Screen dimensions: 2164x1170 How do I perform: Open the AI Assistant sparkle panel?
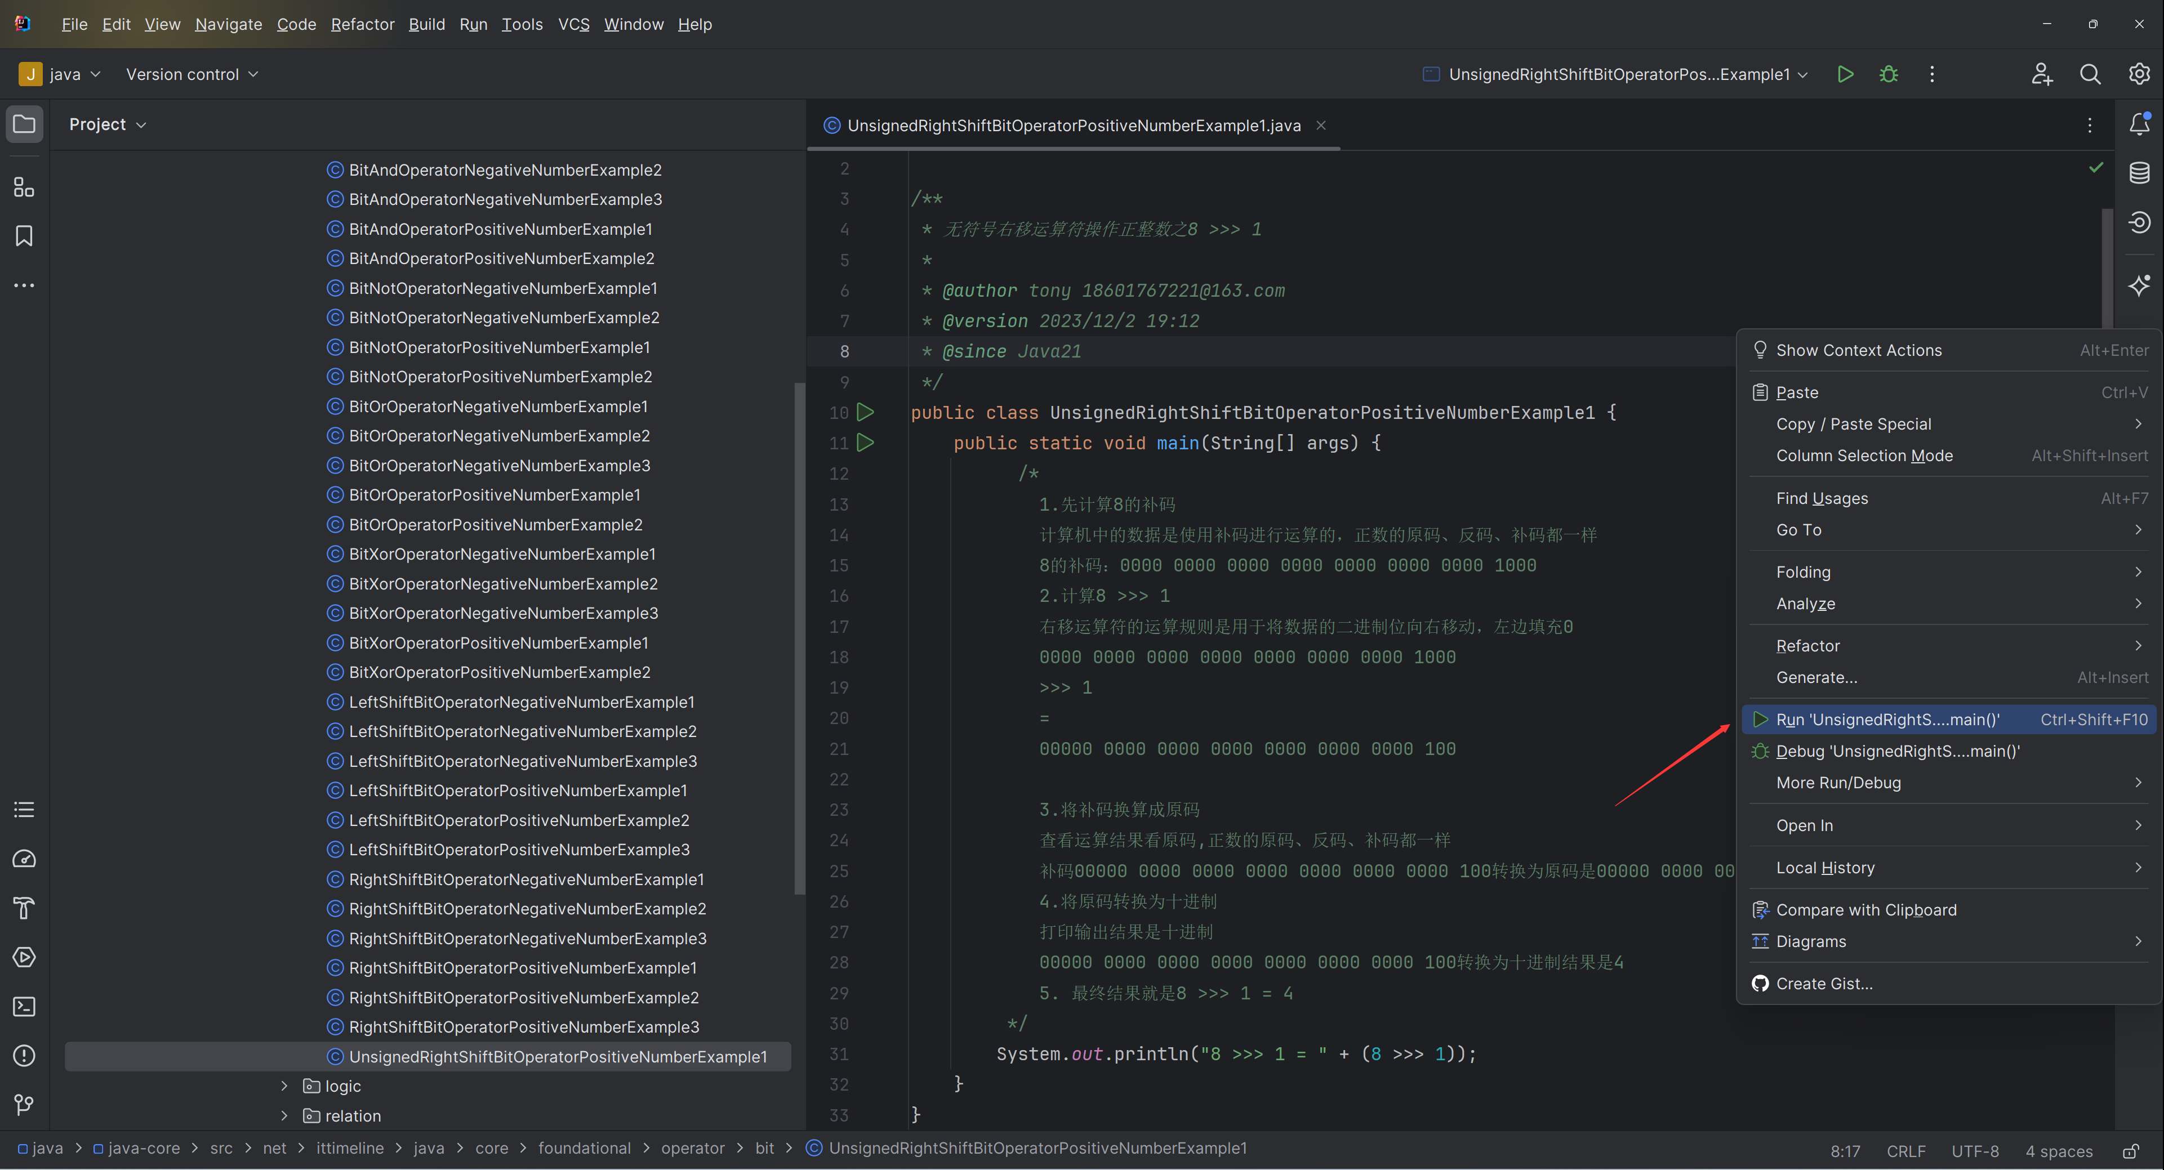point(2139,285)
